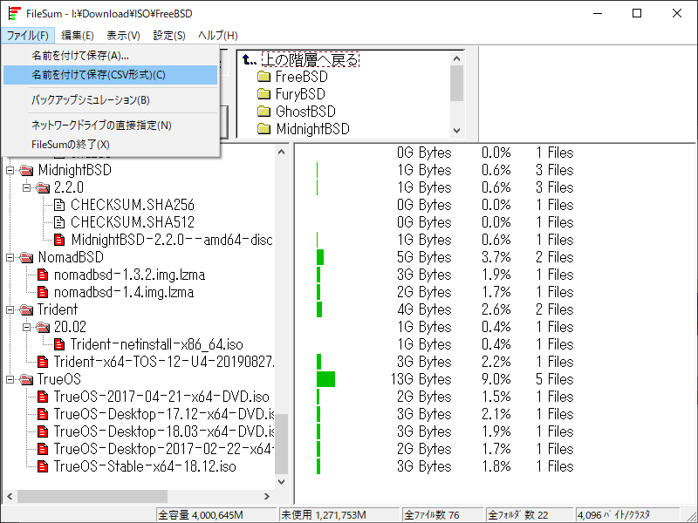Choose ネットワークドライブの直接指定(N) entry
This screenshot has height=523, width=698.
[111, 126]
